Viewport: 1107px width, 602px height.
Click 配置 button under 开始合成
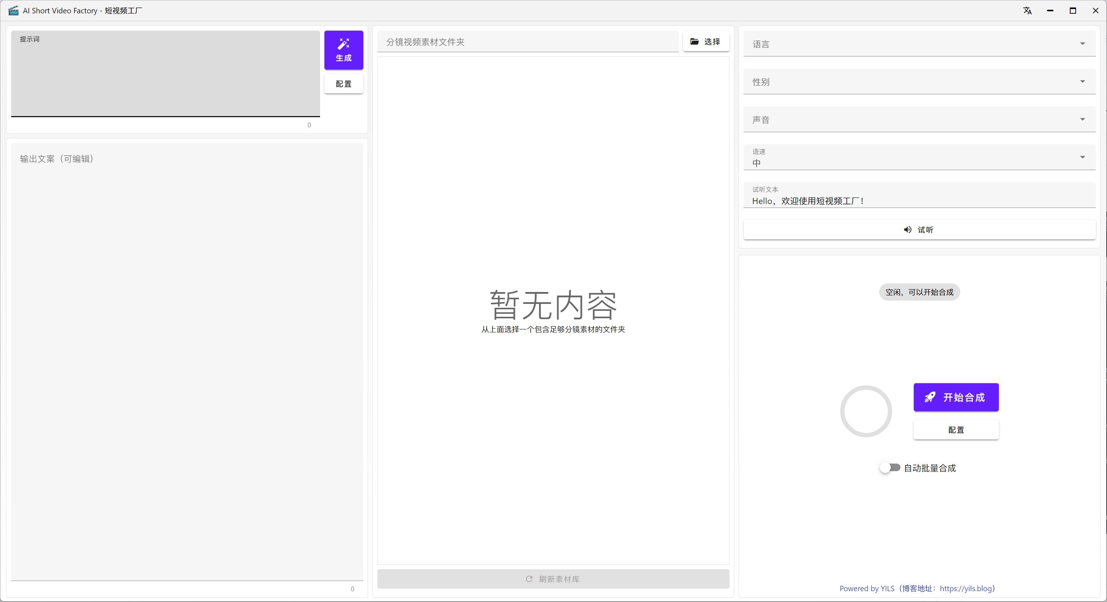pos(956,430)
